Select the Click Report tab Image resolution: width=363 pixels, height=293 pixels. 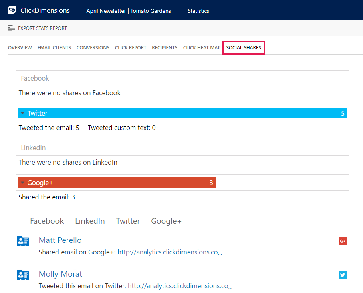point(131,47)
